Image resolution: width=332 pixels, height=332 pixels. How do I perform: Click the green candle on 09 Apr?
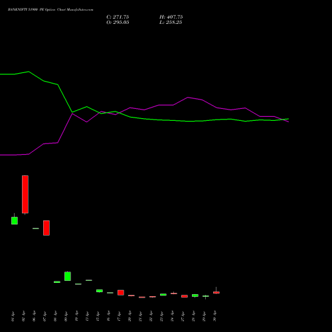[x=68, y=276]
